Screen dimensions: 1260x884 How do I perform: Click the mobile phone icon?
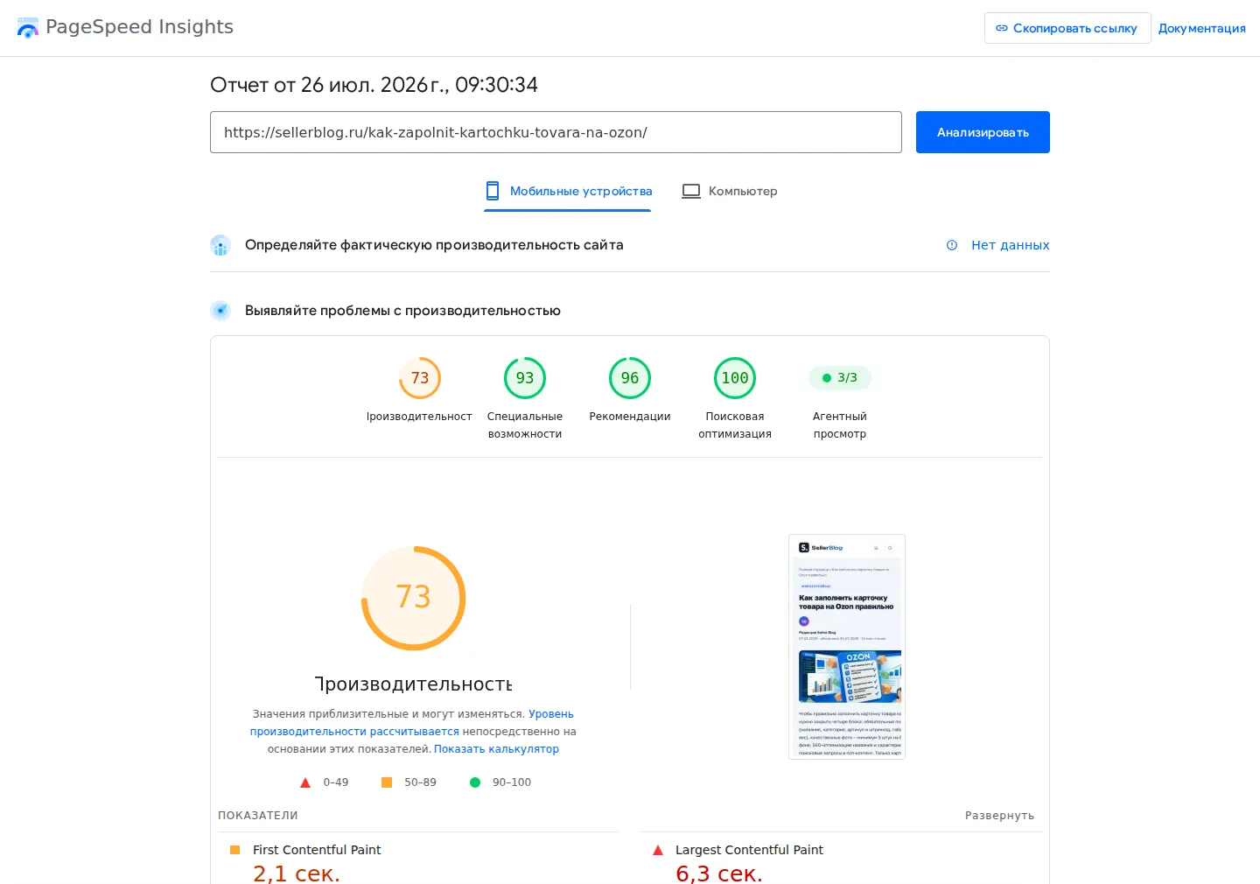[493, 191]
